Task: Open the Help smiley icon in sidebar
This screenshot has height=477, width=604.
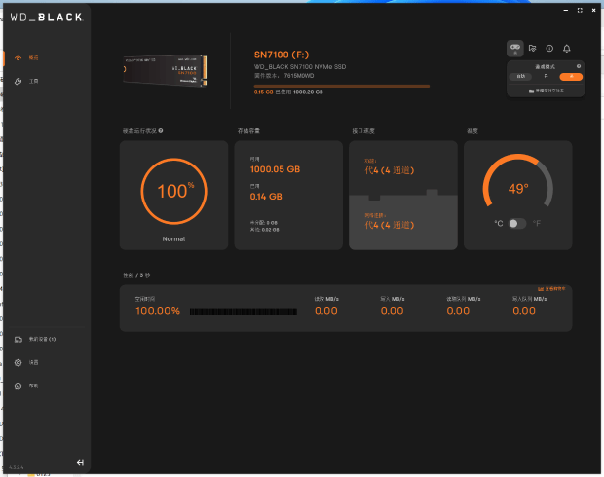Action: point(19,385)
